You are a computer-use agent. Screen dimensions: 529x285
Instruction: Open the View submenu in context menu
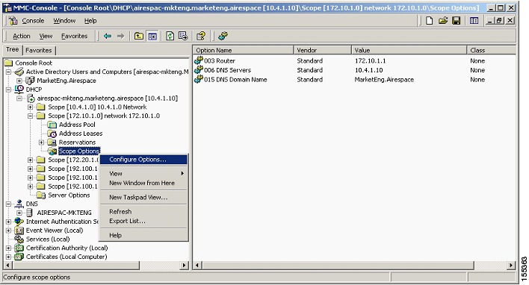click(x=143, y=174)
